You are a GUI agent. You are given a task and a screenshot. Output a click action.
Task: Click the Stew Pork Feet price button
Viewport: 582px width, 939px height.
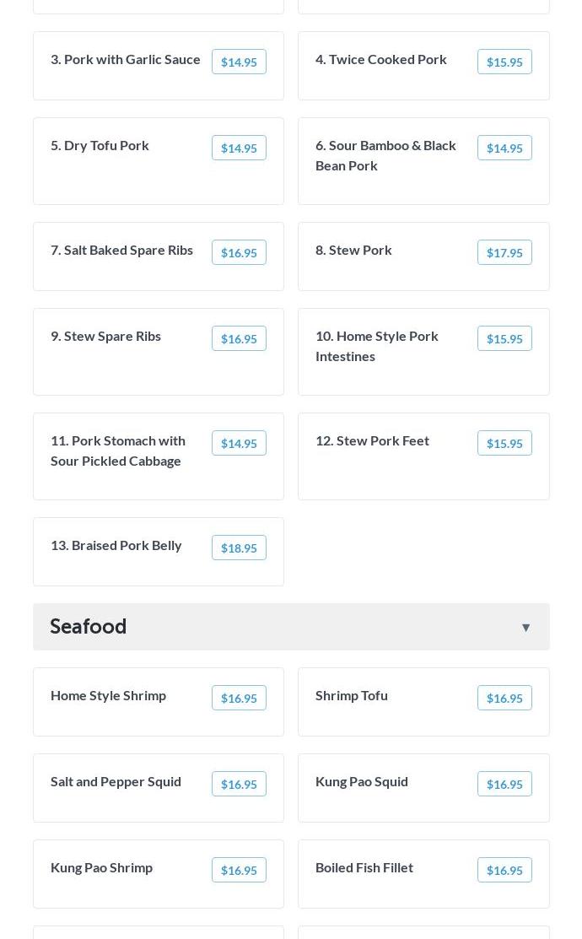coord(504,443)
